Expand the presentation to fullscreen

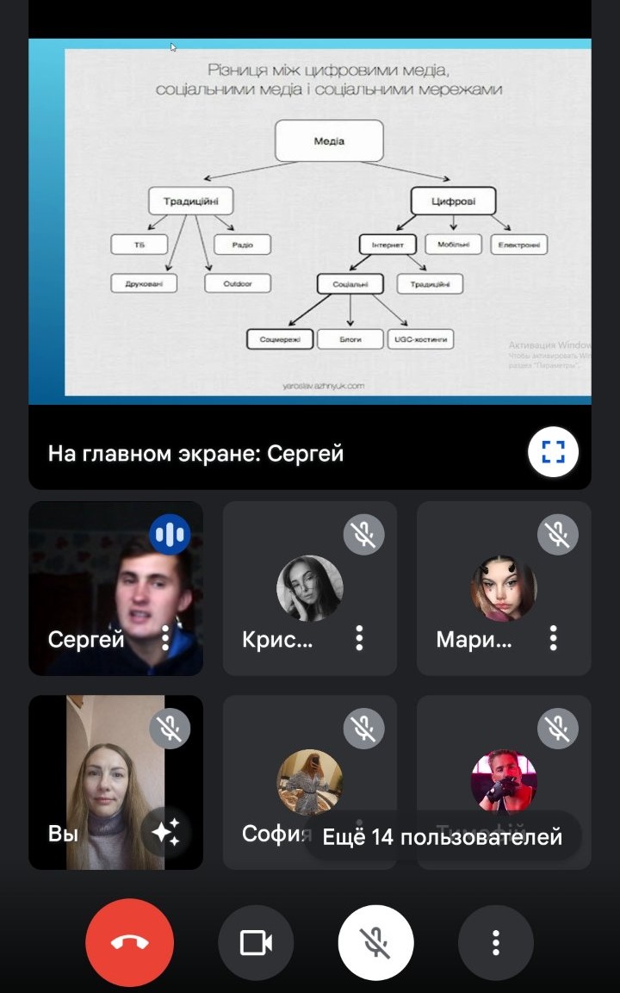553,452
